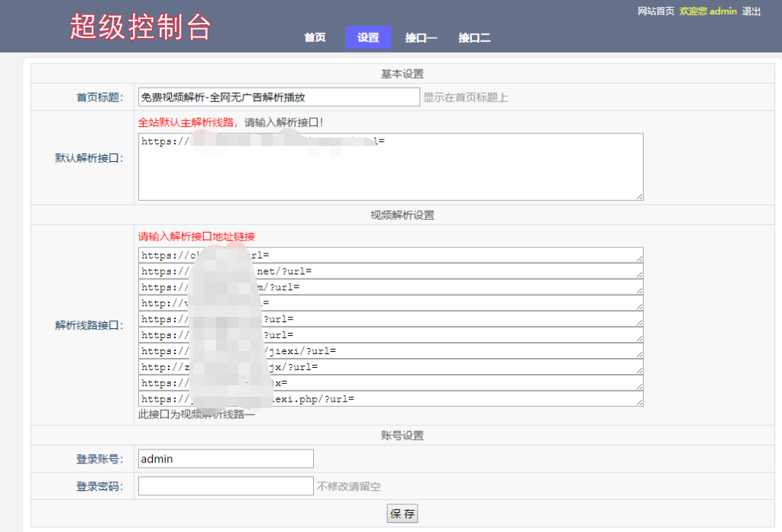
Task: Click the empty 登录密码 password field
Action: point(225,485)
